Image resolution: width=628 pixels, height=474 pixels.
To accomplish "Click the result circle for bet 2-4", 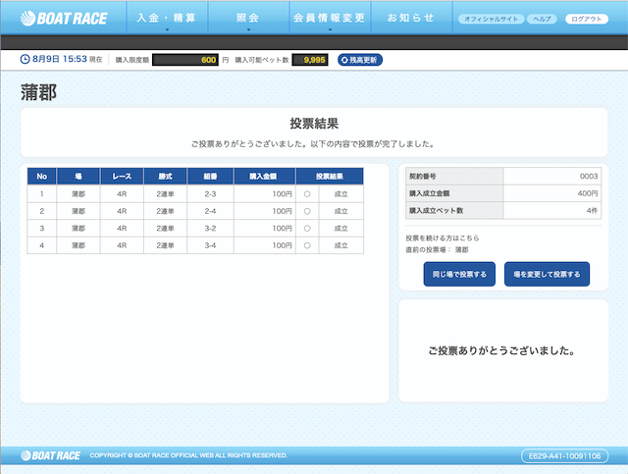I will (307, 211).
